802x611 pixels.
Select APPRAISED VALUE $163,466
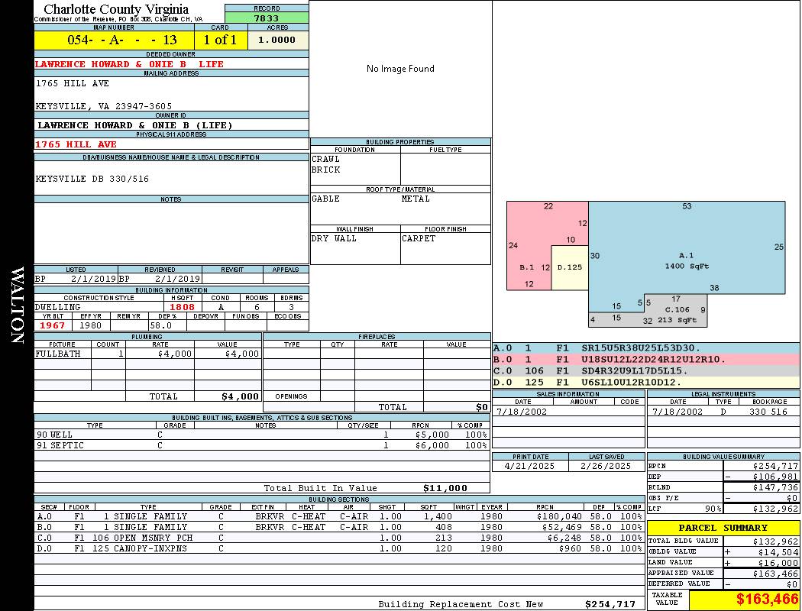coord(775,574)
